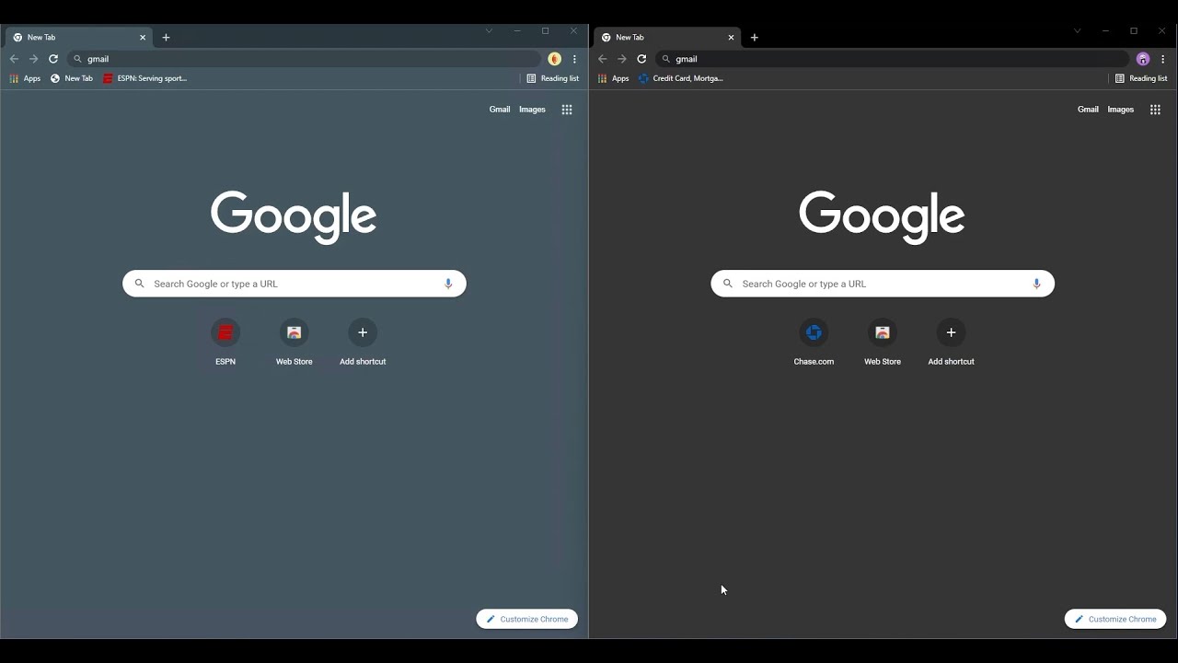
Task: Start voice search in the right window
Action: [1036, 284]
